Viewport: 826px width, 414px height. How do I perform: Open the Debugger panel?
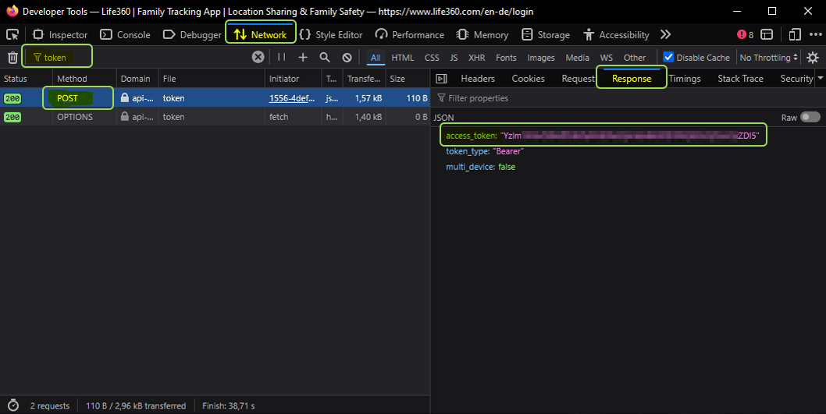coord(192,35)
